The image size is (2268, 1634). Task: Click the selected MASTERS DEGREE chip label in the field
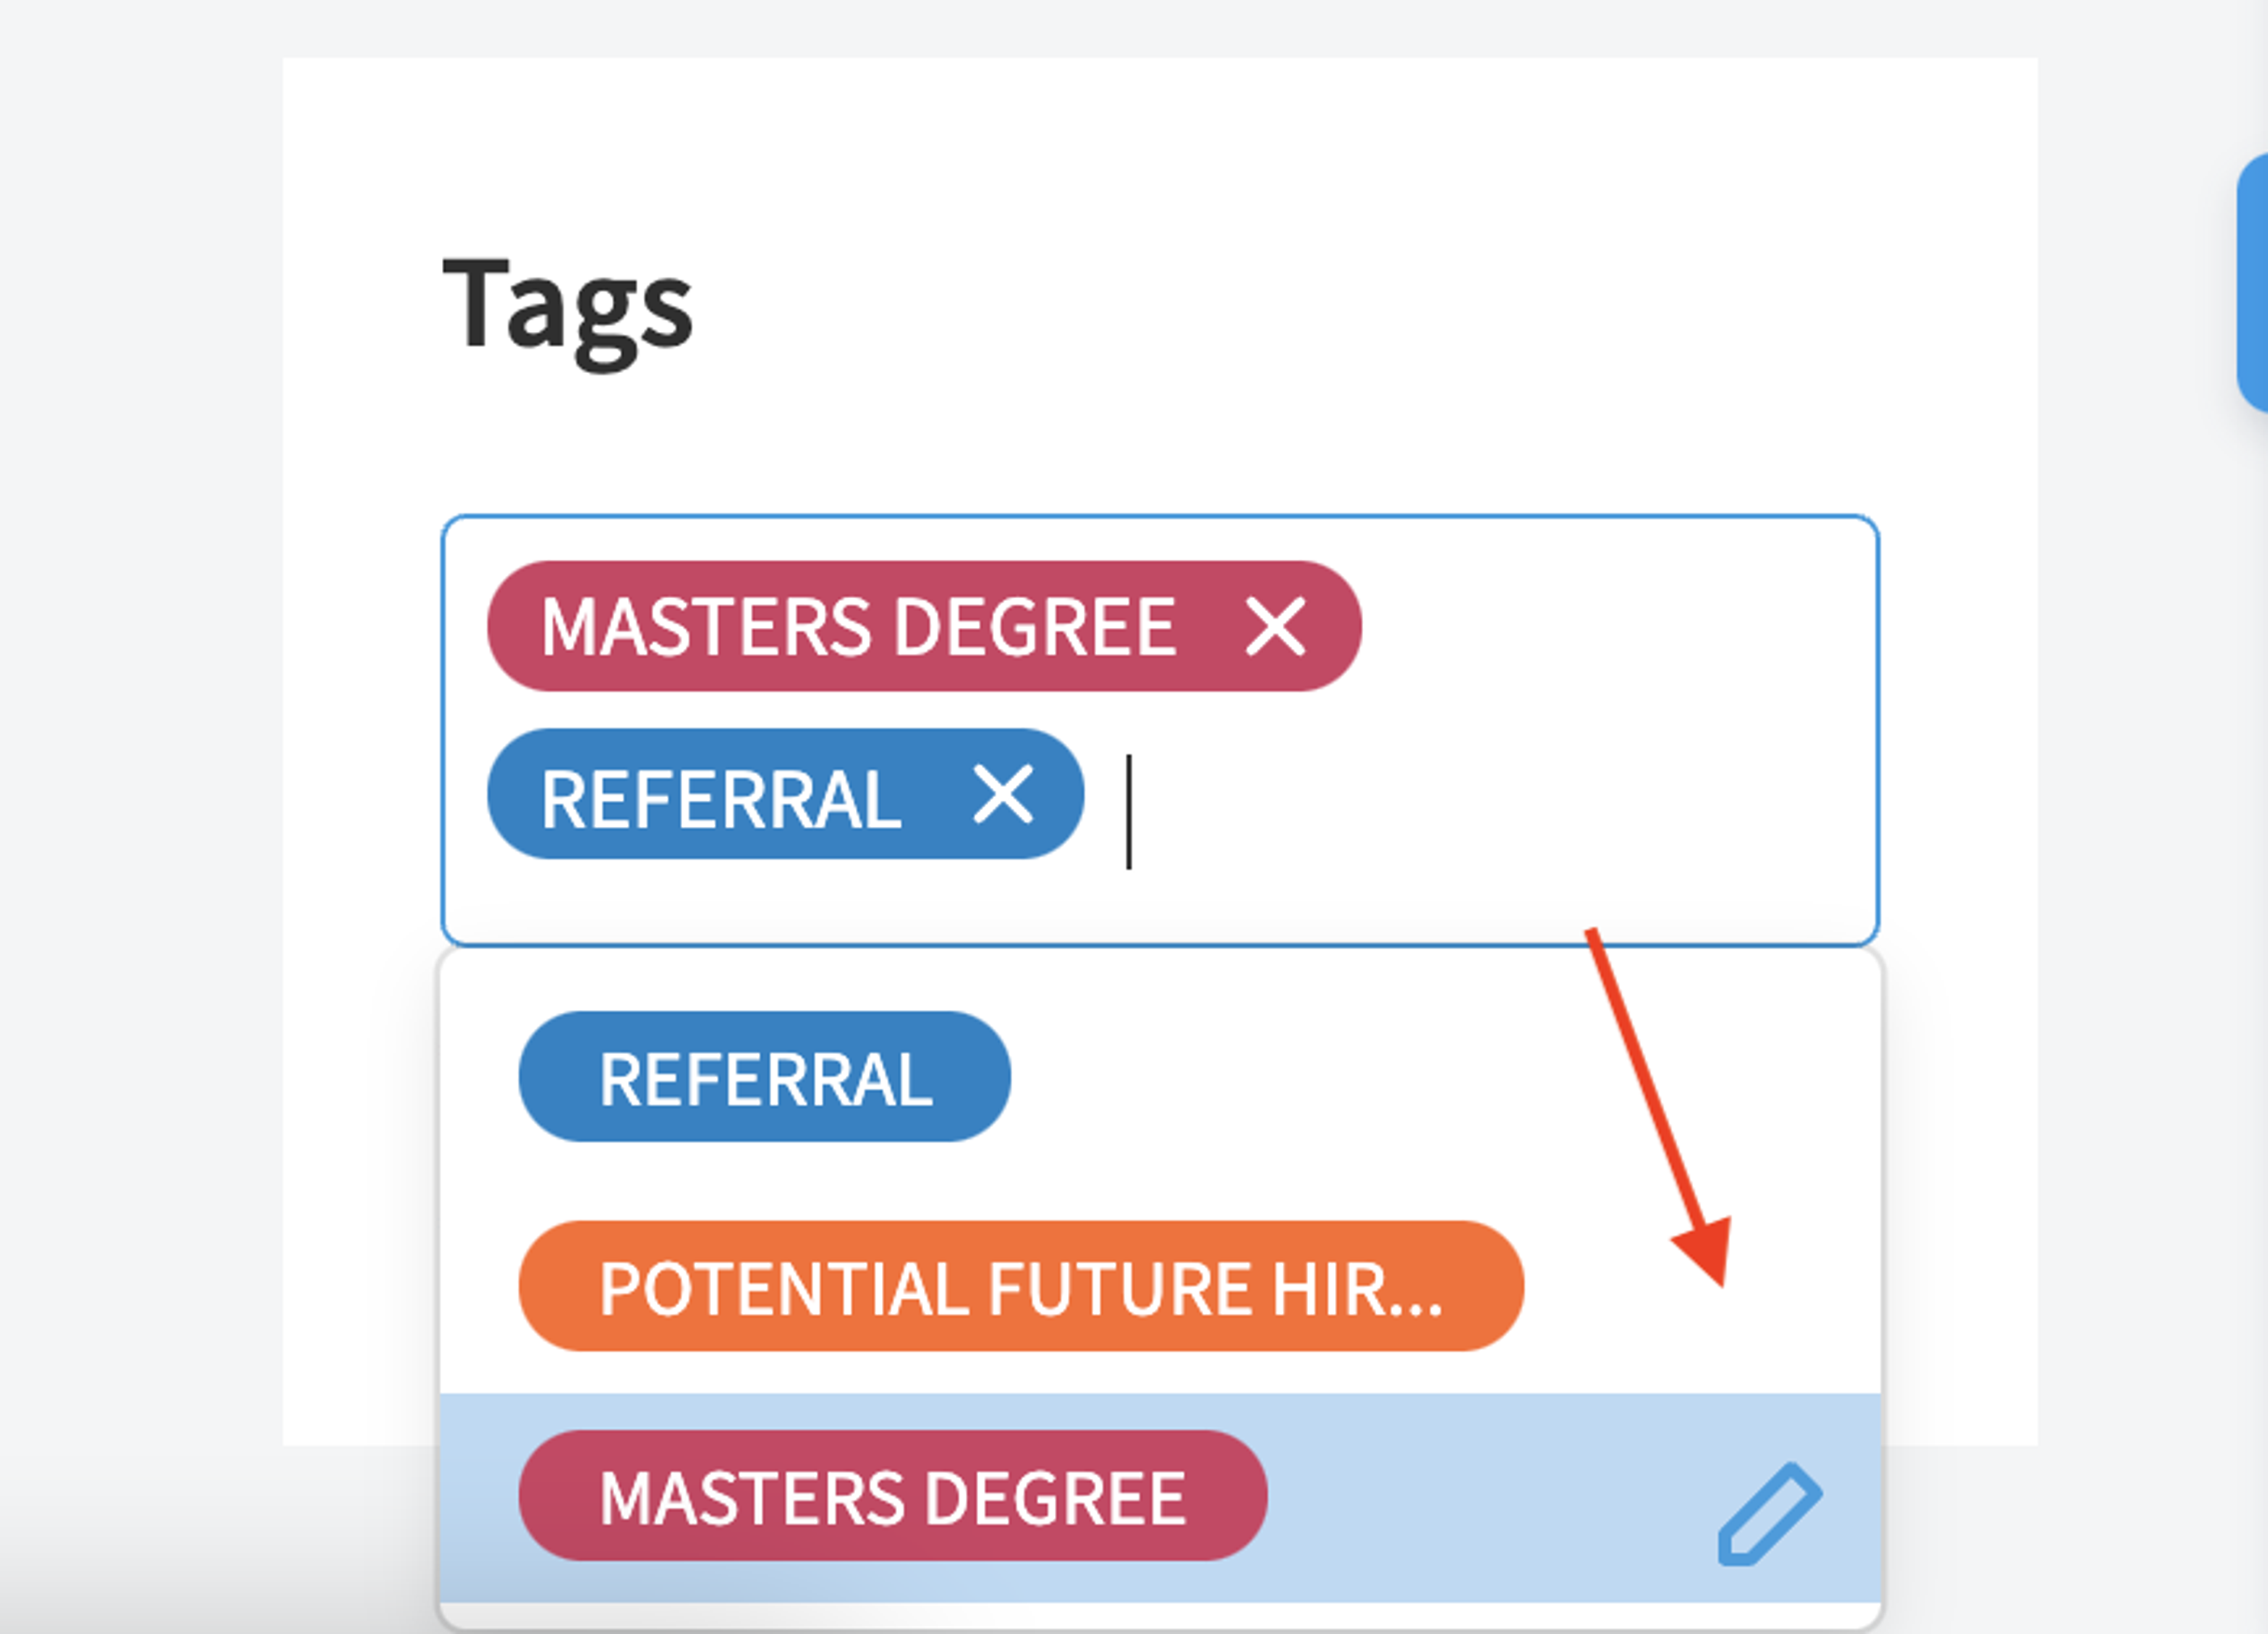pos(858,627)
